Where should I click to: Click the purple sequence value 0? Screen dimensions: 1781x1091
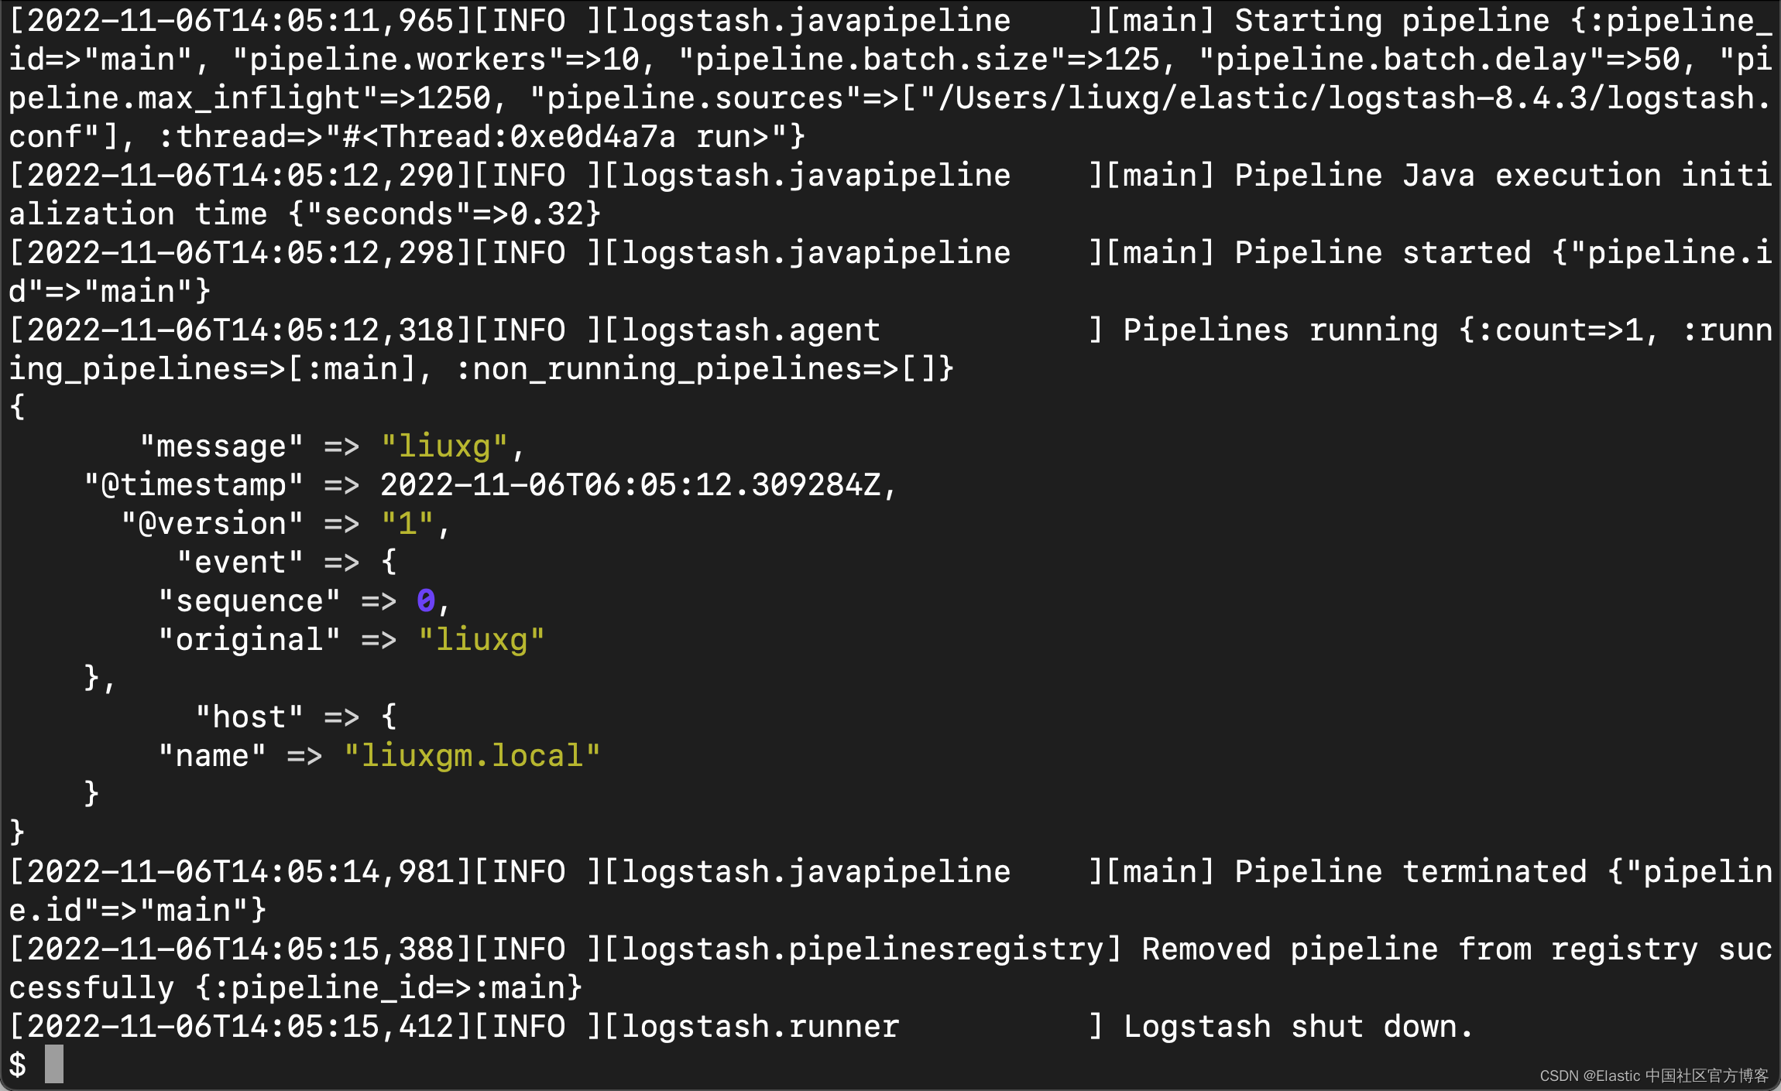pyautogui.click(x=425, y=600)
